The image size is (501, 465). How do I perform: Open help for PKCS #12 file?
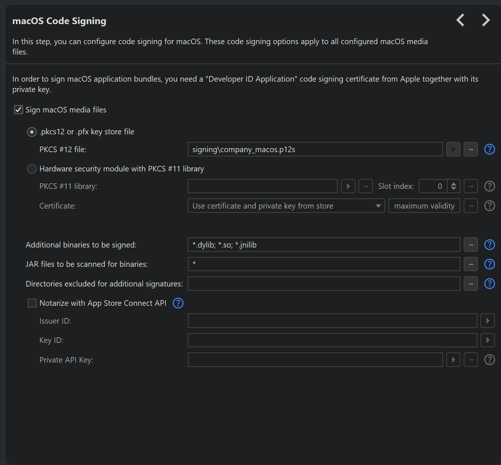(490, 149)
